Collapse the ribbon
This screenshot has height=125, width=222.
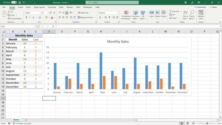[x=220, y=22]
